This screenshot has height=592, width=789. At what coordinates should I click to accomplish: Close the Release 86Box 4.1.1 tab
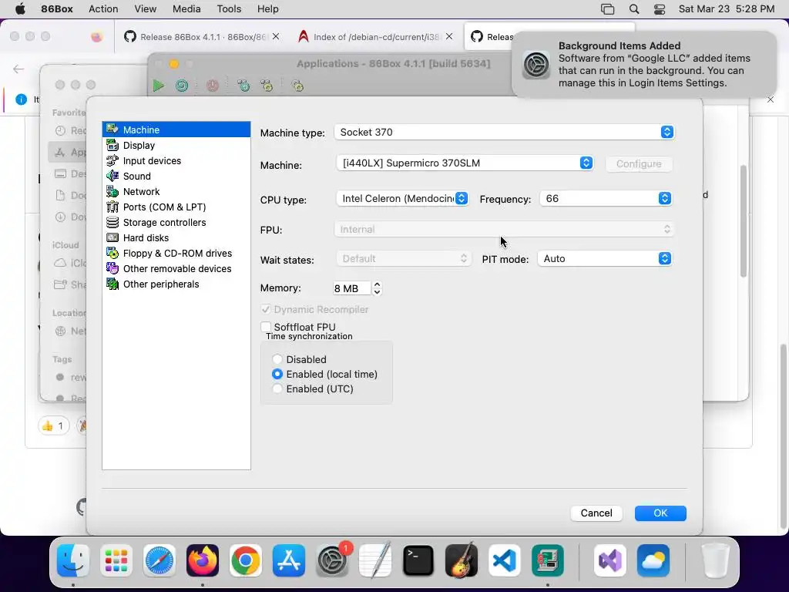(x=276, y=36)
